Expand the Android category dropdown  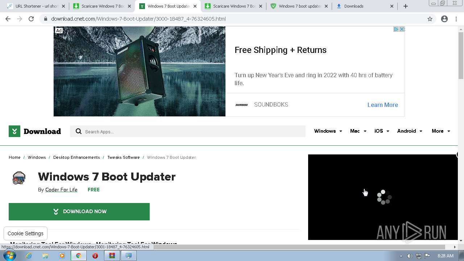[410, 131]
